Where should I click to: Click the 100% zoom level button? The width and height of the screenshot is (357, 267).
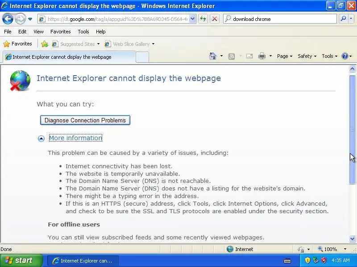coord(328,249)
